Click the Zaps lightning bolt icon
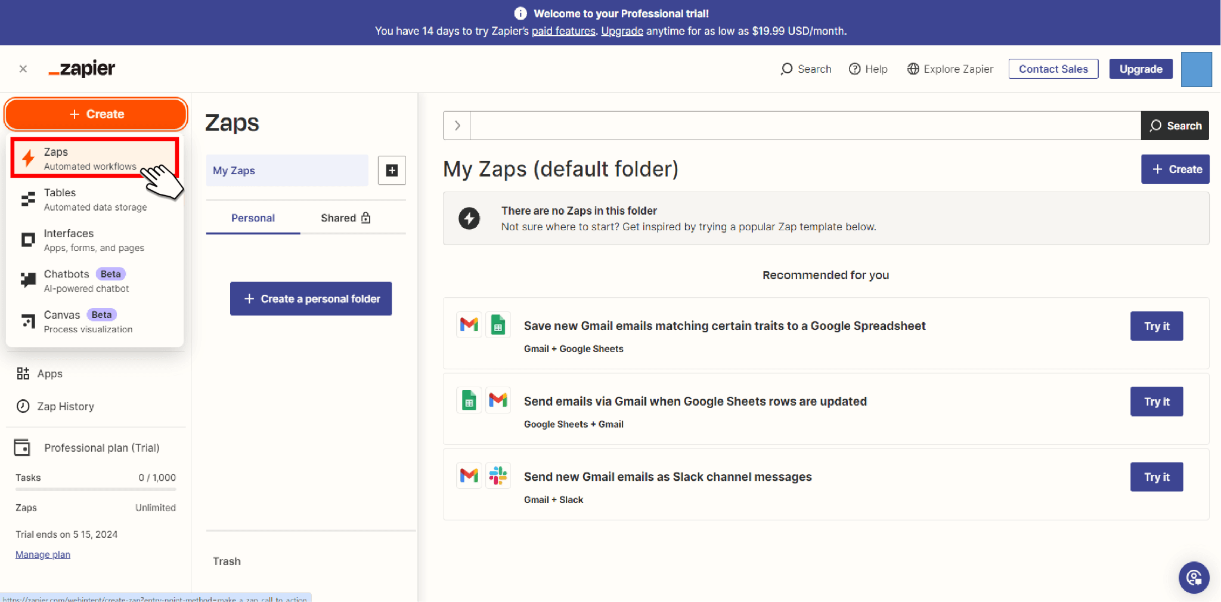The height and width of the screenshot is (602, 1221). point(28,158)
